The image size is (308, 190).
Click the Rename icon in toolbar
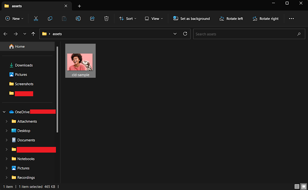(78, 19)
